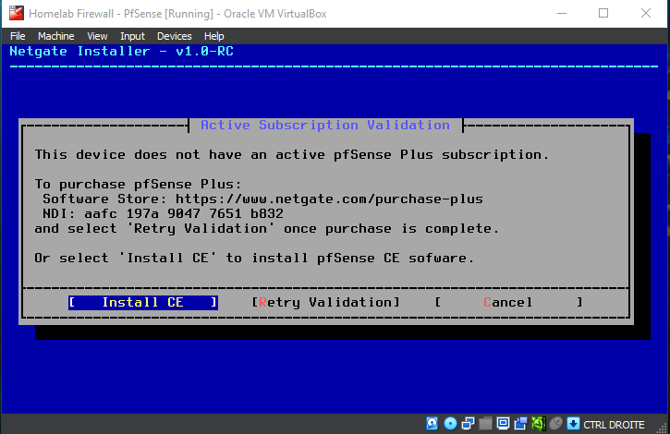The image size is (670, 434).
Task: Close the VirtualBox window
Action: pyautogui.click(x=646, y=13)
